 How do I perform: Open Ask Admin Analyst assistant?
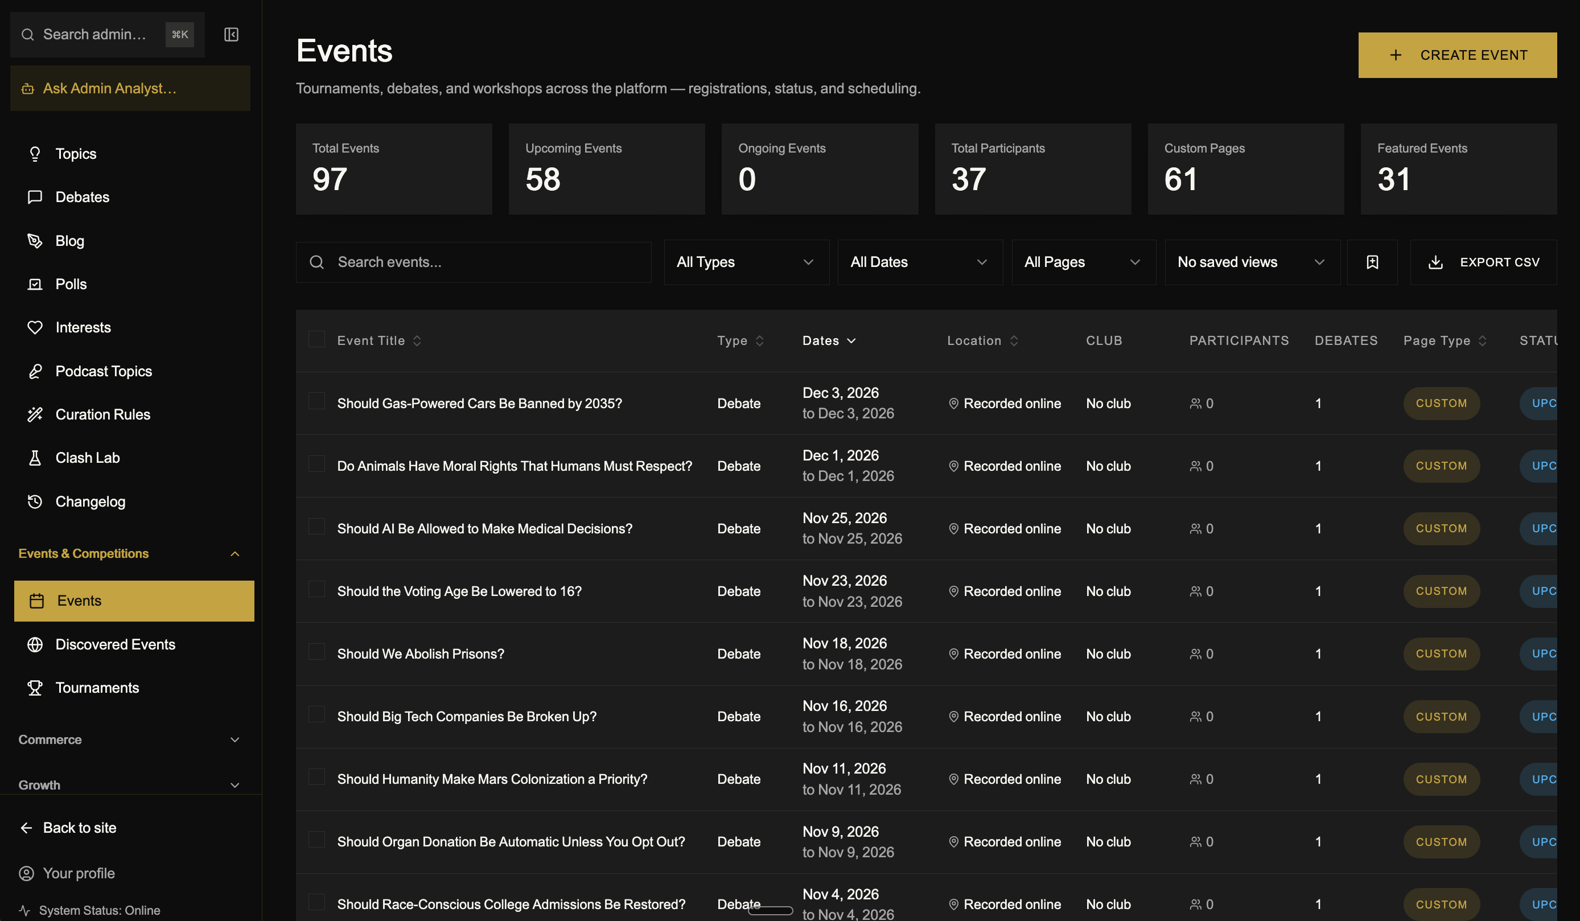click(x=130, y=88)
